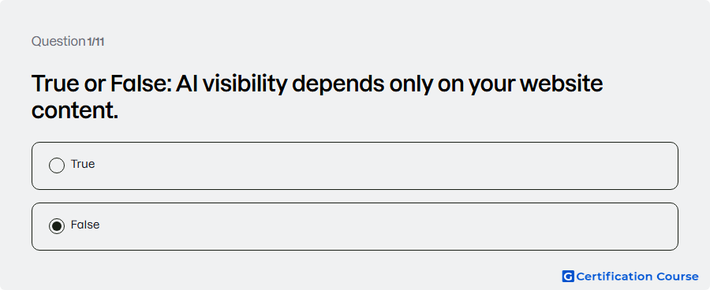The image size is (710, 290).
Task: Click the 1/11 question counter
Action: click(95, 42)
